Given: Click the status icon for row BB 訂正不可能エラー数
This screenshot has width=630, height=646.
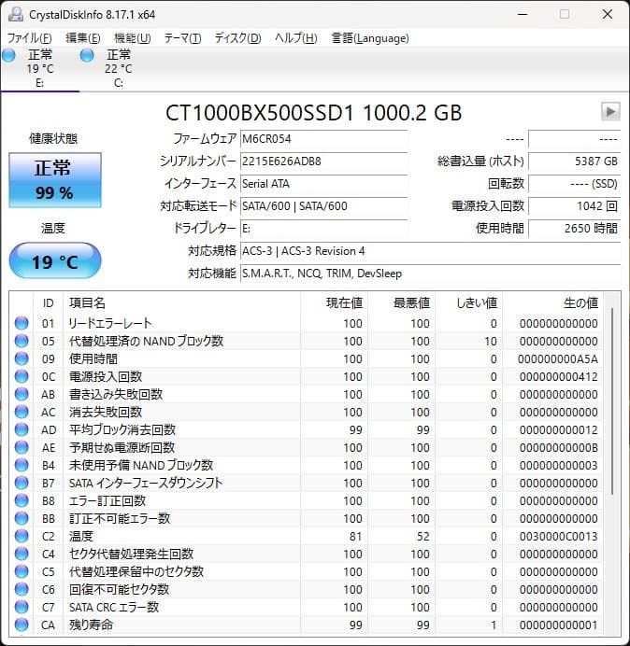Looking at the screenshot, I should [21, 518].
